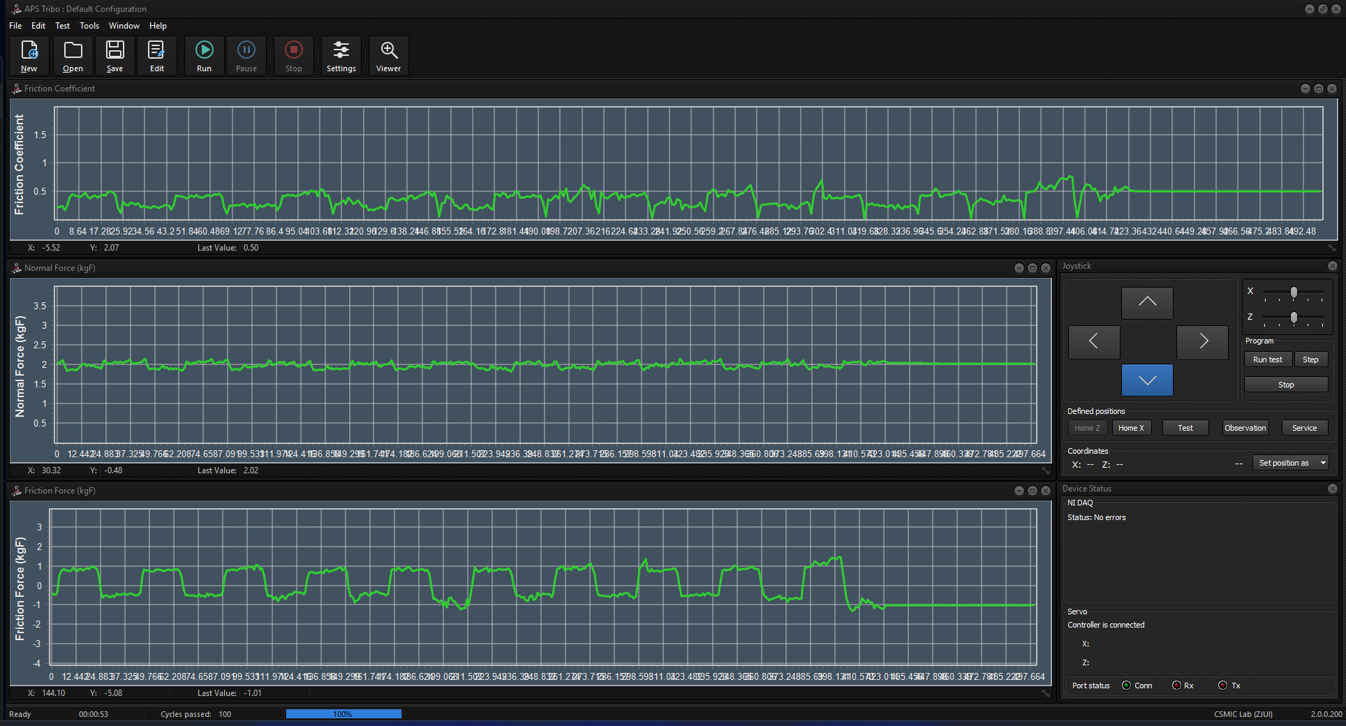Stop the test from the toolbar

point(293,55)
